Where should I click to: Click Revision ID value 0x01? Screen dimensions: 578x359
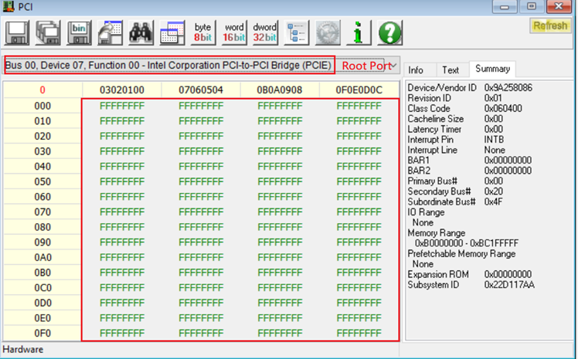point(493,98)
